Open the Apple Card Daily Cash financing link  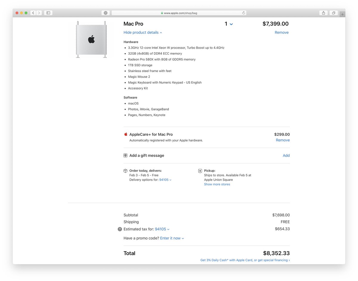click(x=245, y=260)
